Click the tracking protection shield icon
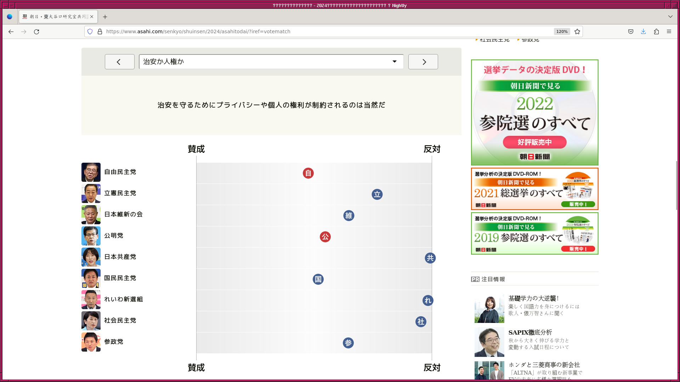 tap(90, 31)
